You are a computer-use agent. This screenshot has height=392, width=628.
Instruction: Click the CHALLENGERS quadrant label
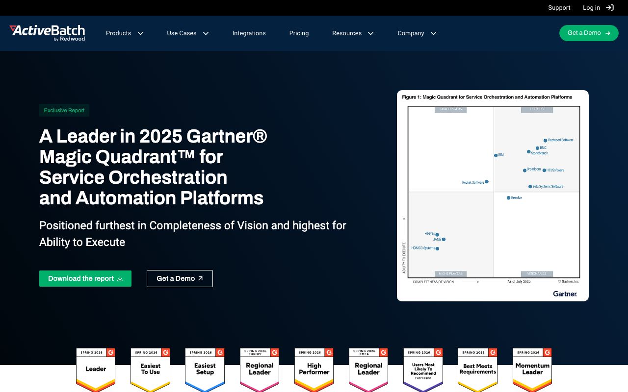pos(450,110)
